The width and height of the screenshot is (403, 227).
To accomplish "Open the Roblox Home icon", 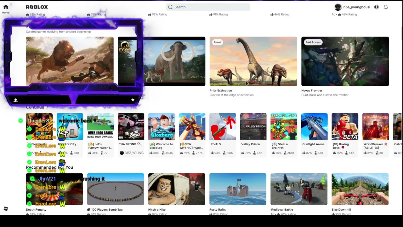I will click(x=6, y=7).
